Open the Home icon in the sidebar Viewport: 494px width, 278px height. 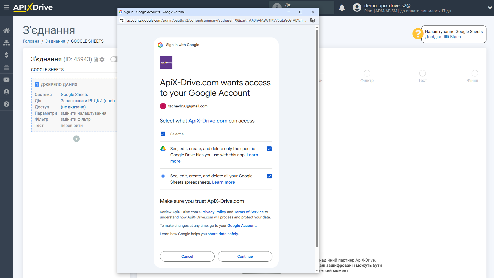(7, 30)
